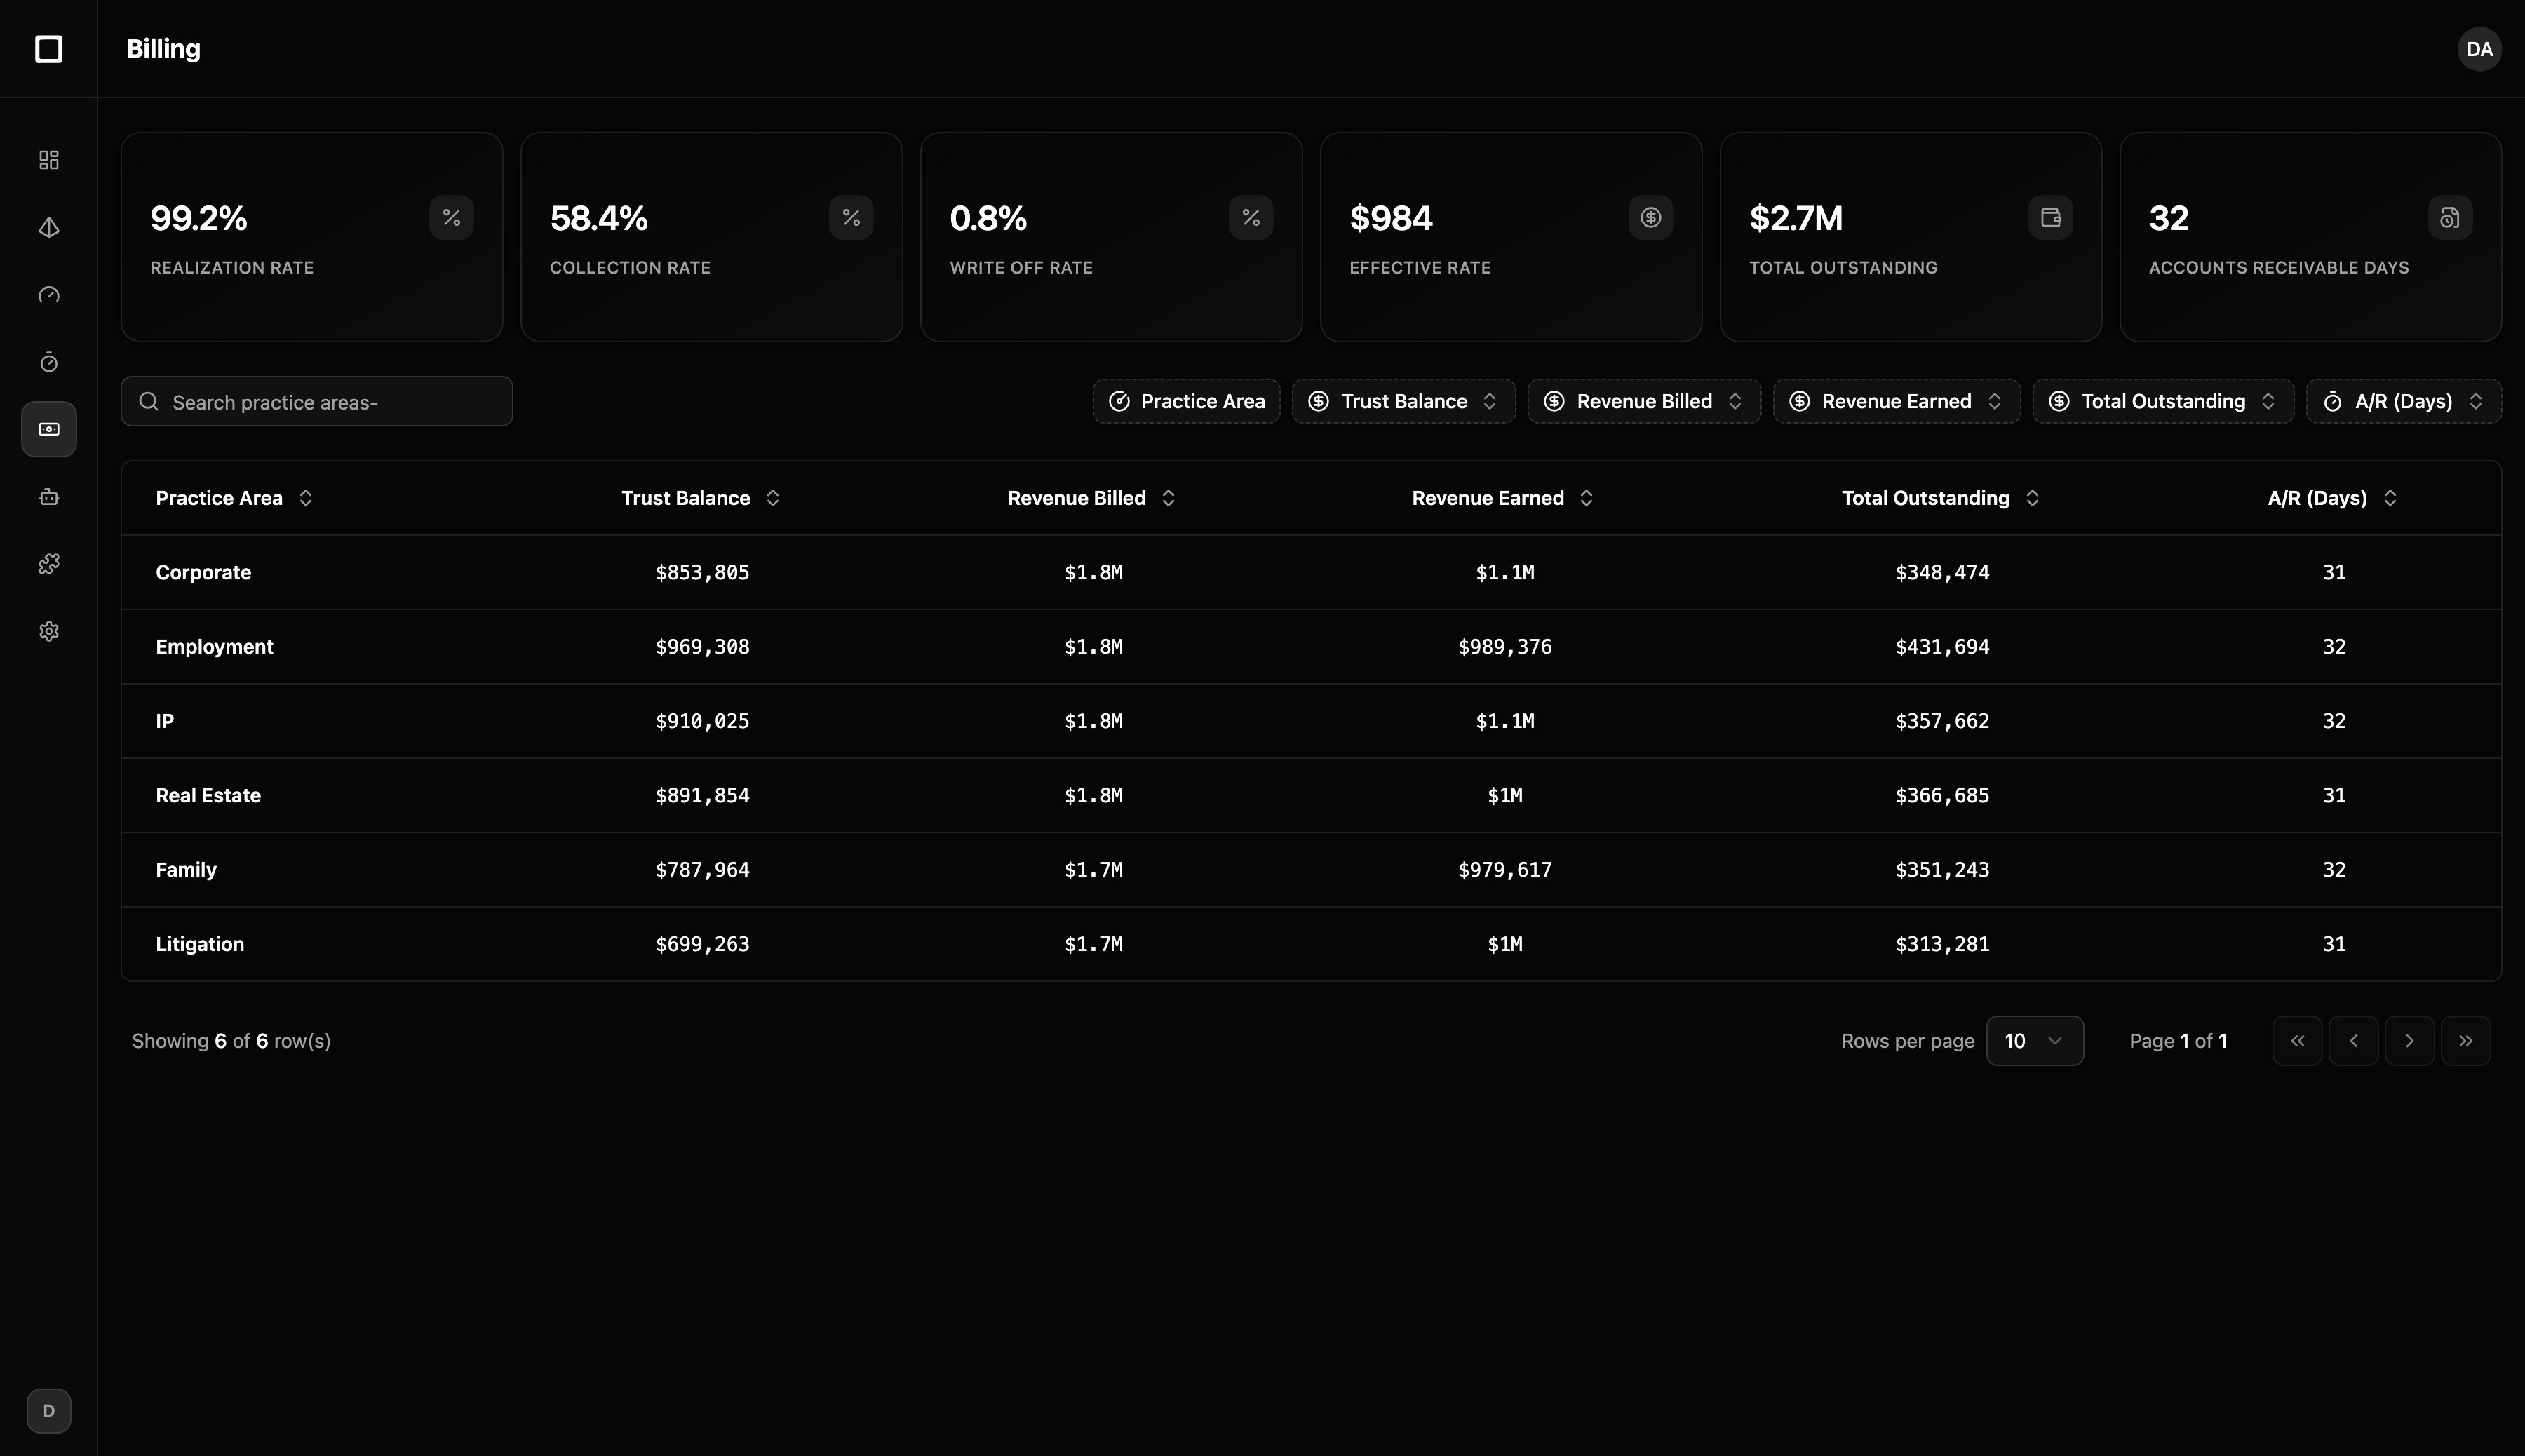Click the active billing banknote icon
The image size is (2525, 1456).
click(x=48, y=429)
